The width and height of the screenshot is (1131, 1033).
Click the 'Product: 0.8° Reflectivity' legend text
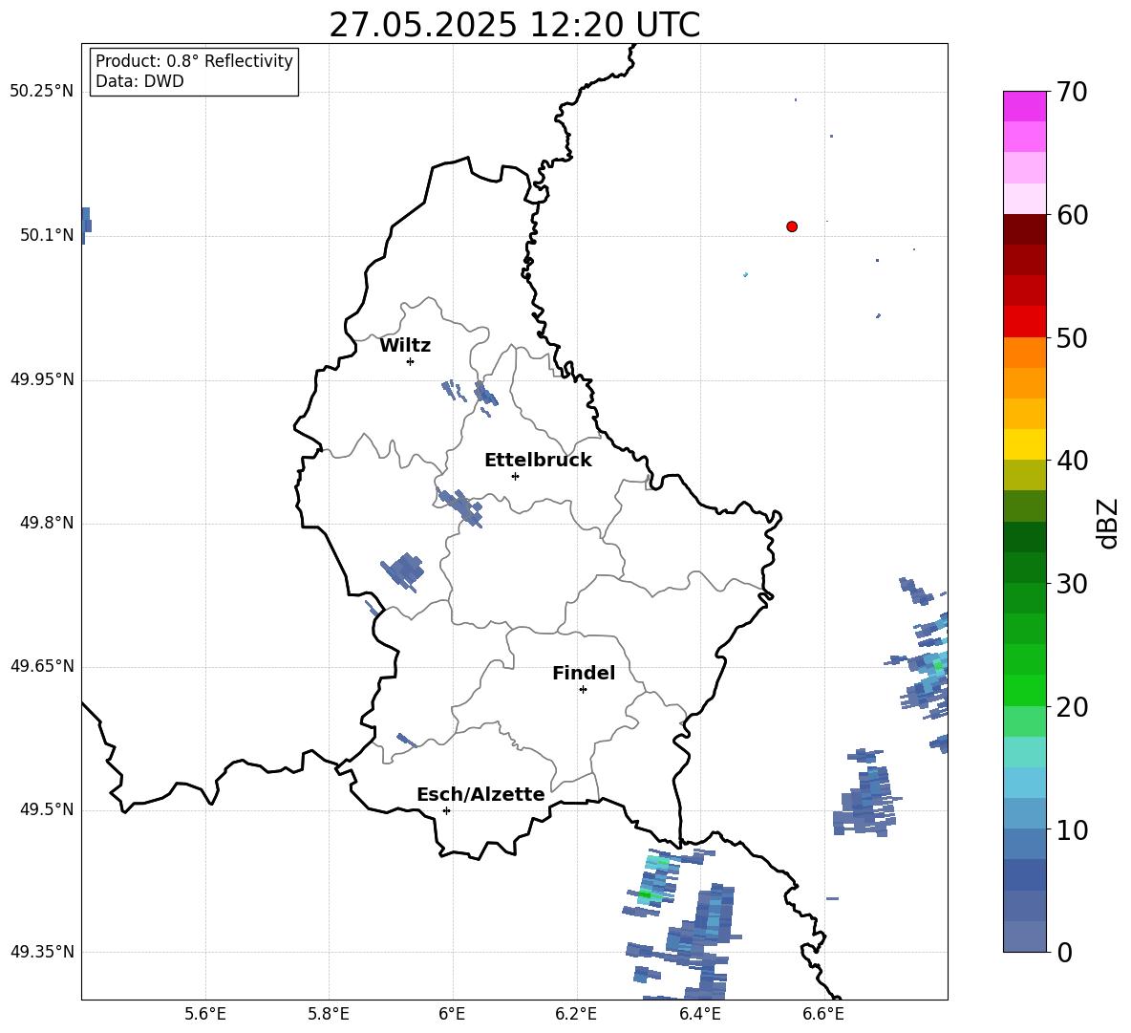click(194, 60)
